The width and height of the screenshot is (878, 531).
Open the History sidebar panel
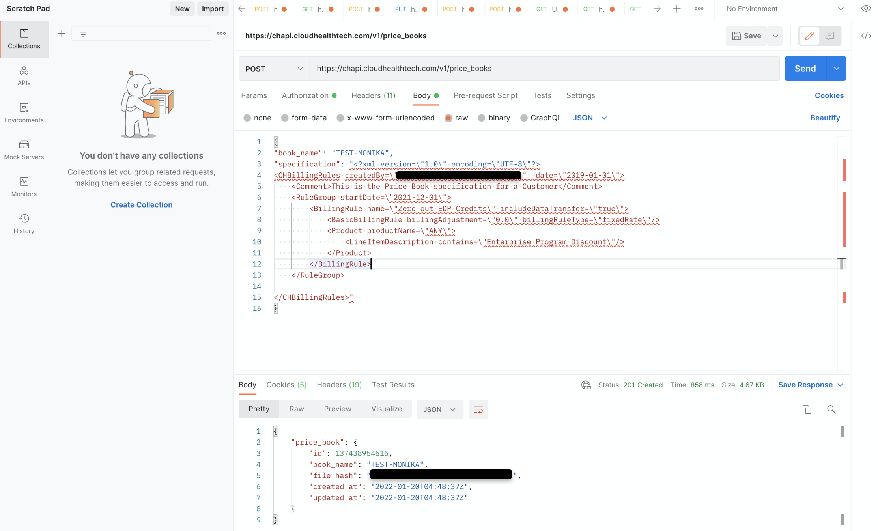pos(24,224)
